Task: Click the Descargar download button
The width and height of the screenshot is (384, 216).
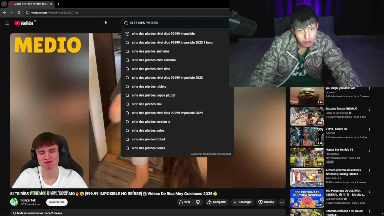Action: point(242,202)
